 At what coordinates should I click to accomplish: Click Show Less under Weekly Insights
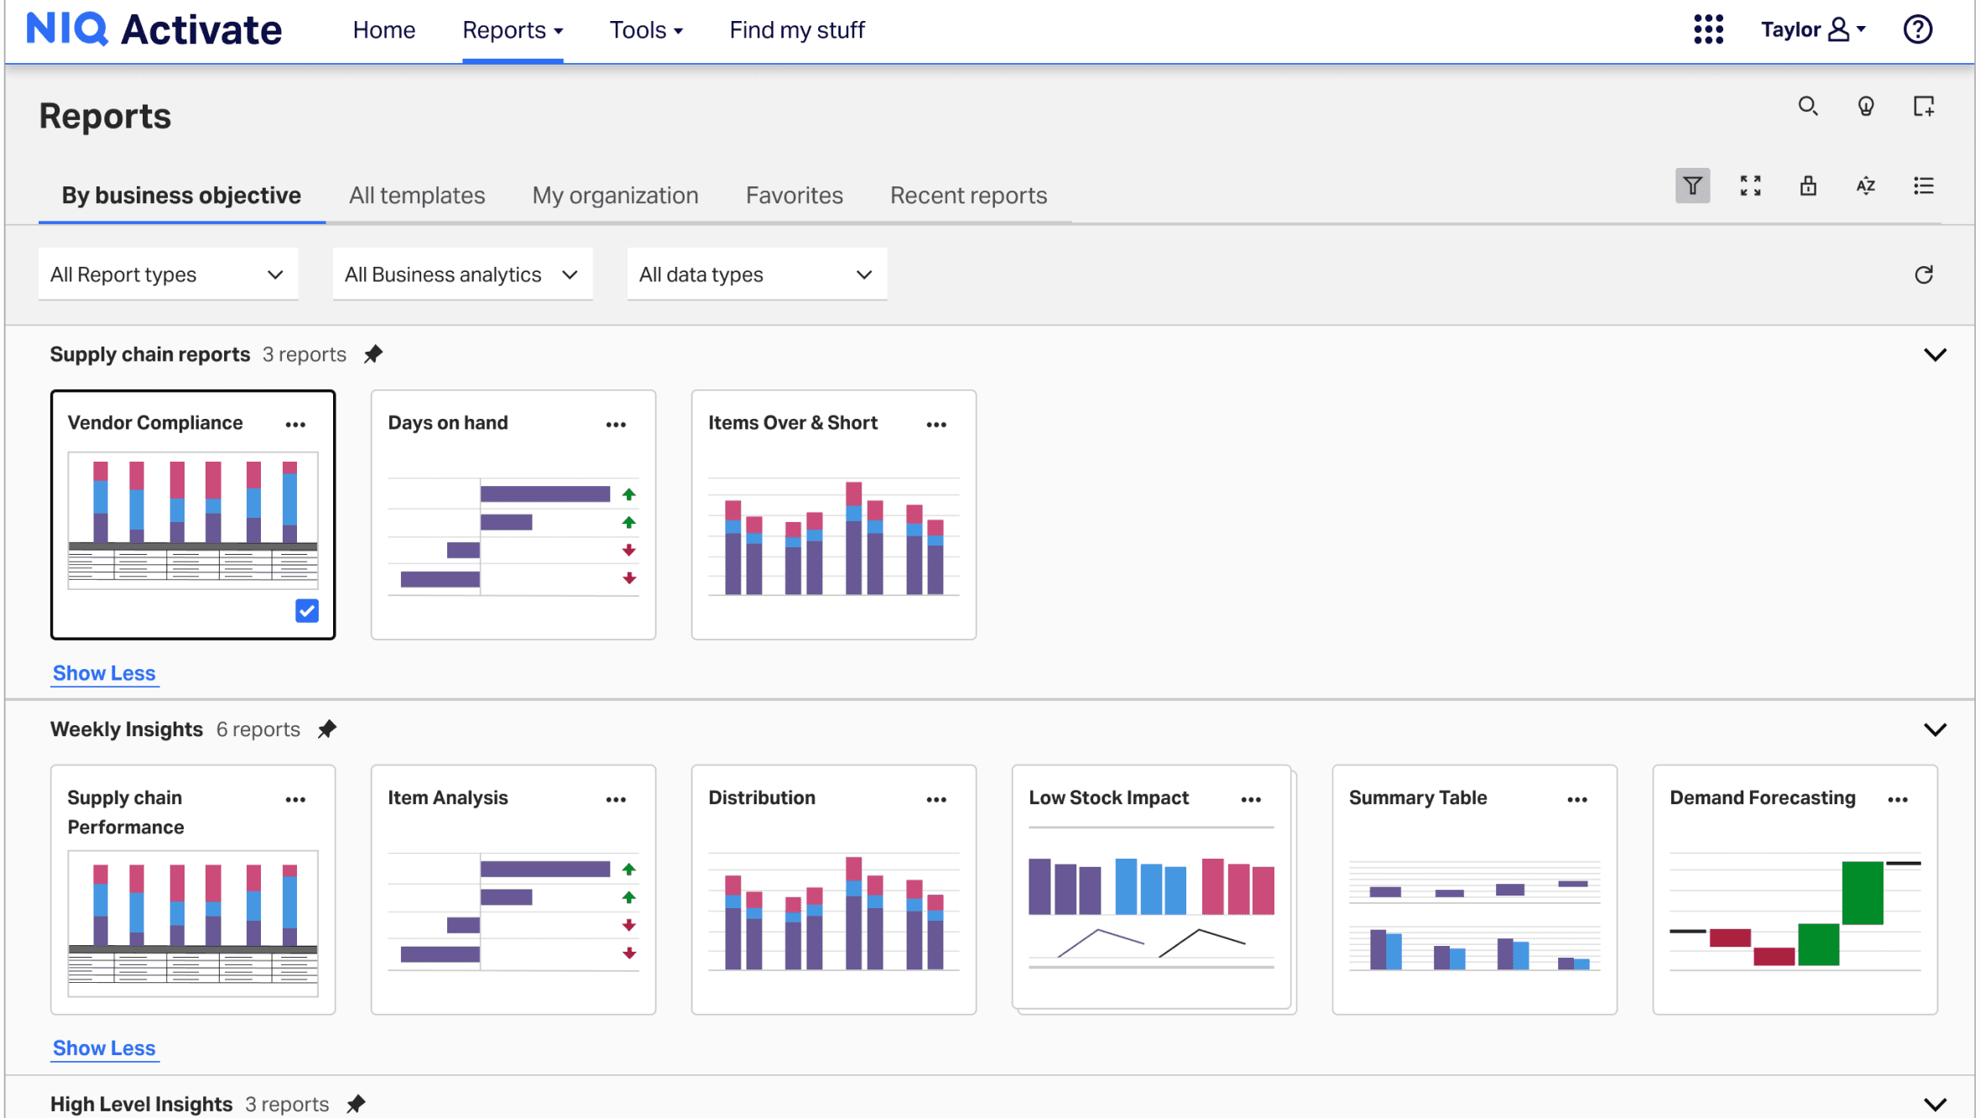(104, 1047)
